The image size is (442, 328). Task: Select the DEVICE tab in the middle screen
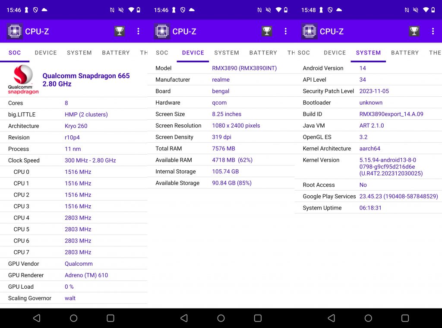(193, 53)
